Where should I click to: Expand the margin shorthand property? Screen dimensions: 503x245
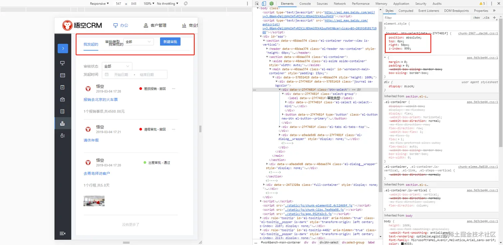point(403,62)
